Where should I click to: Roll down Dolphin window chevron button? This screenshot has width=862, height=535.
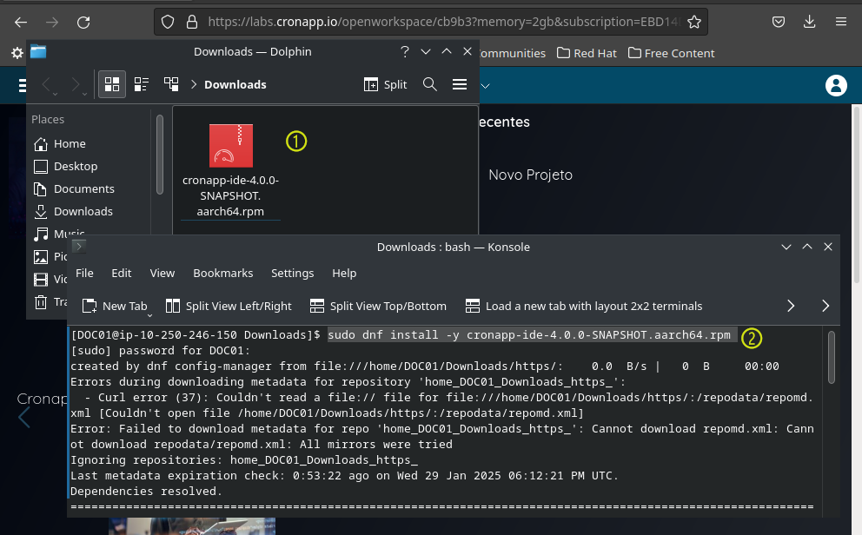pos(426,51)
